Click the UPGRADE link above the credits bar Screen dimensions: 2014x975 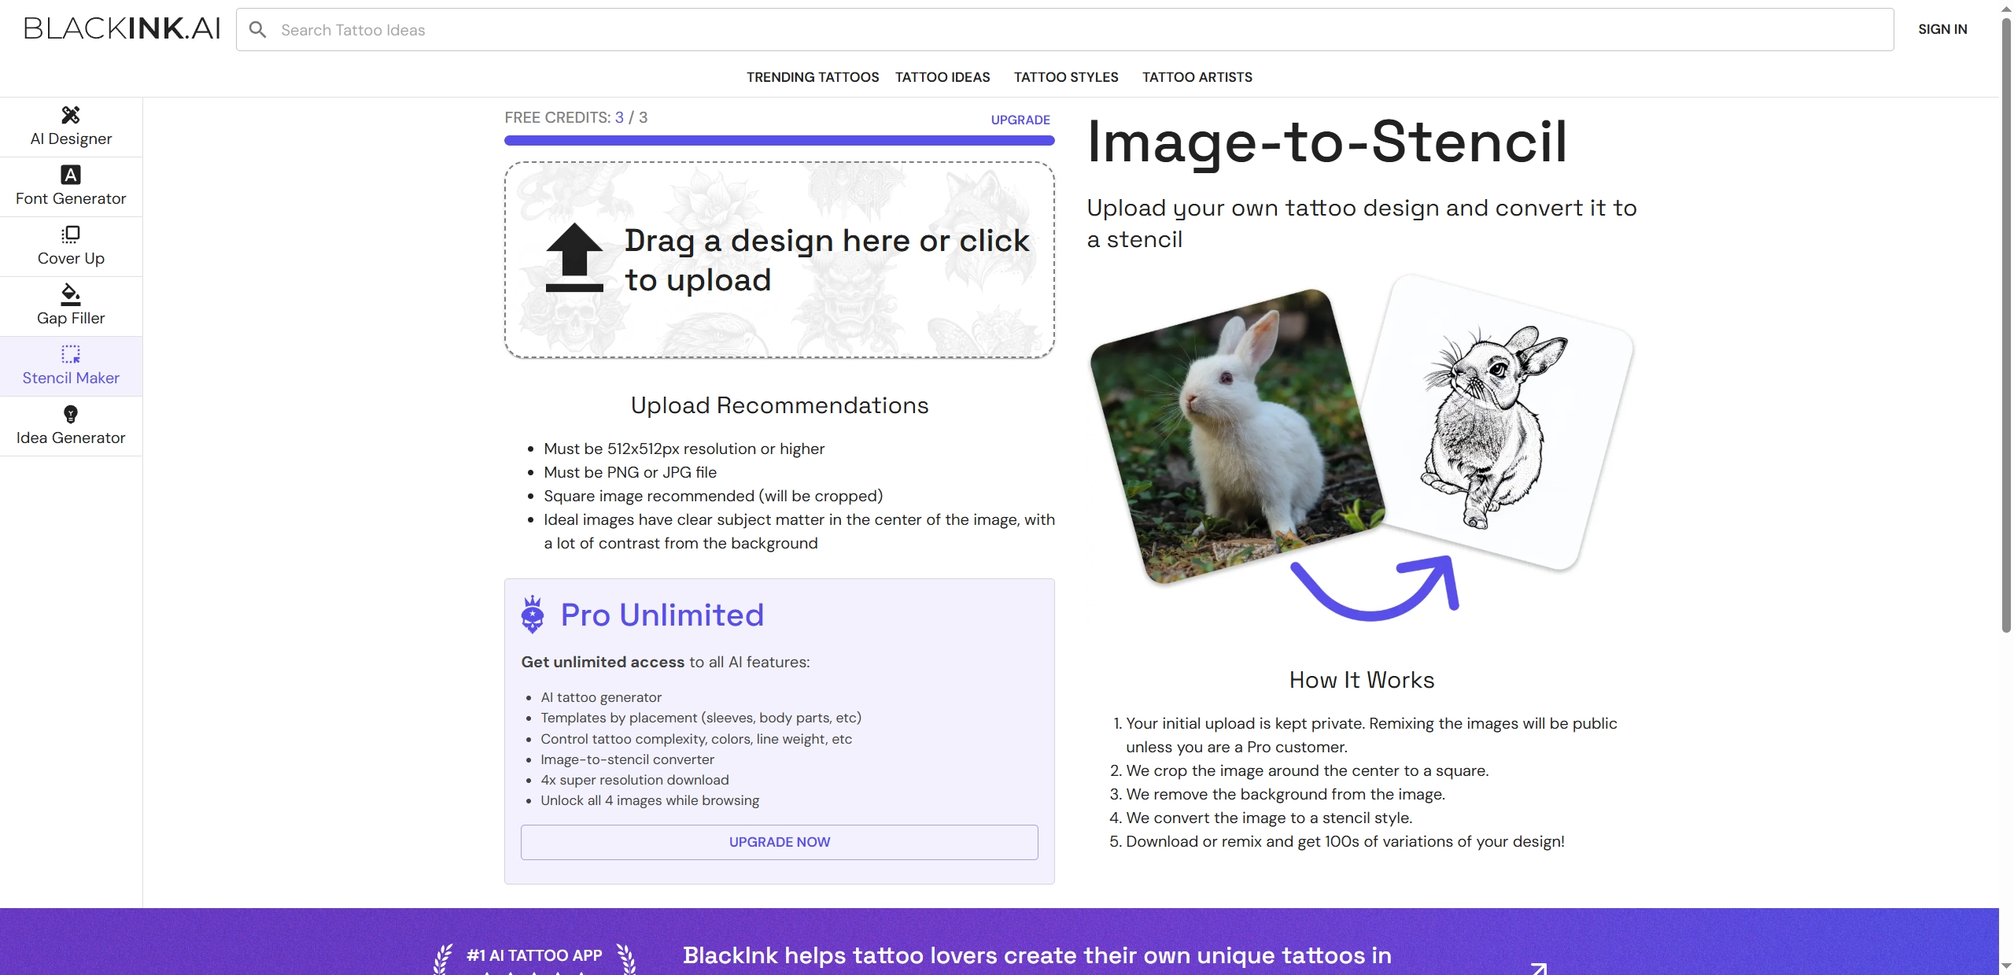point(1019,120)
